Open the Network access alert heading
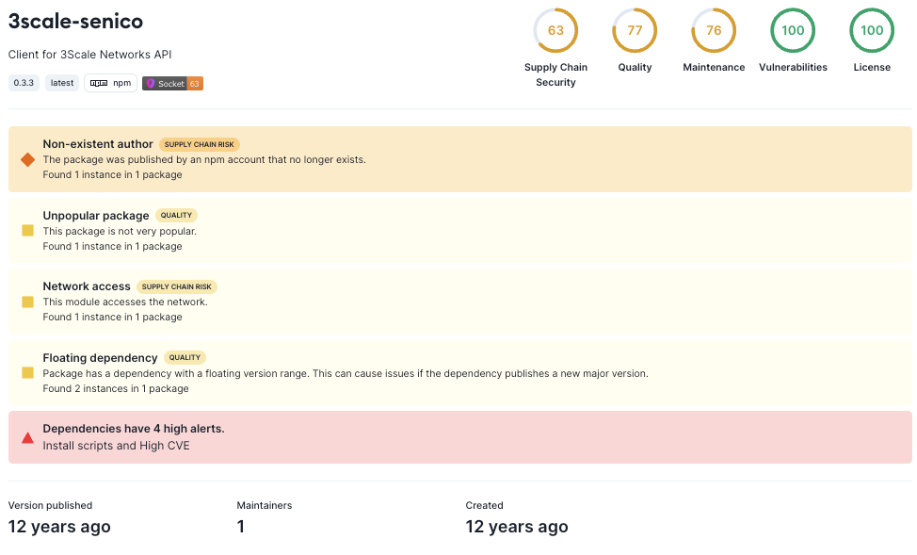This screenshot has width=917, height=555. 87,286
